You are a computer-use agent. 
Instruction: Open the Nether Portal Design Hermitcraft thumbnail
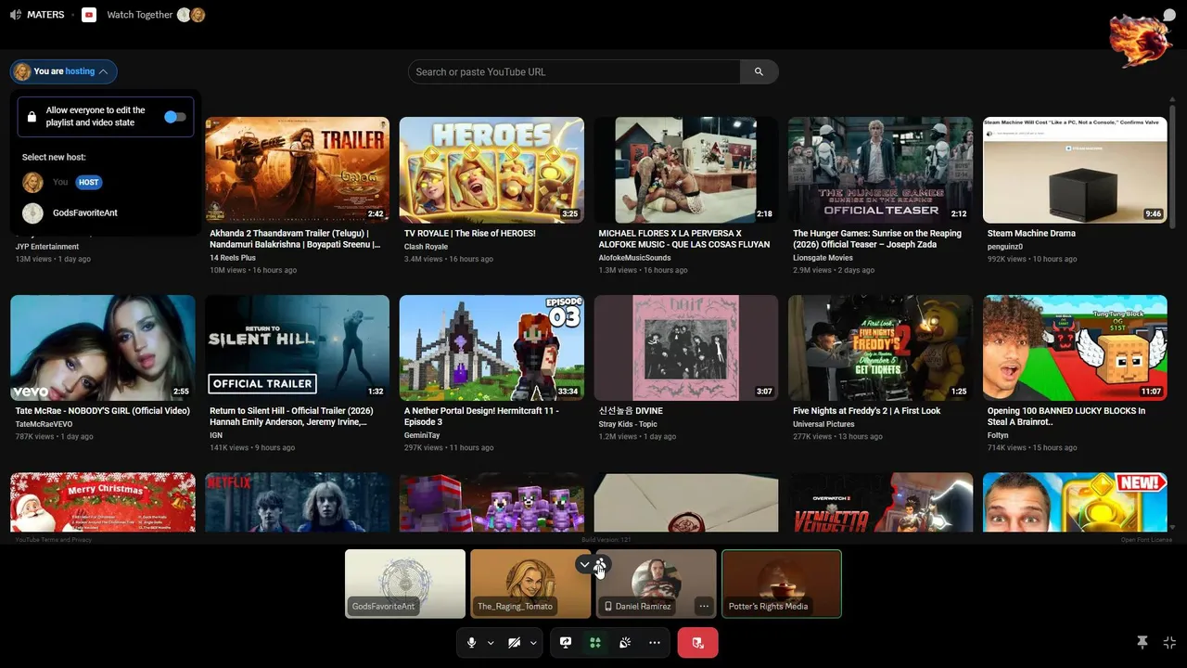pyautogui.click(x=491, y=348)
